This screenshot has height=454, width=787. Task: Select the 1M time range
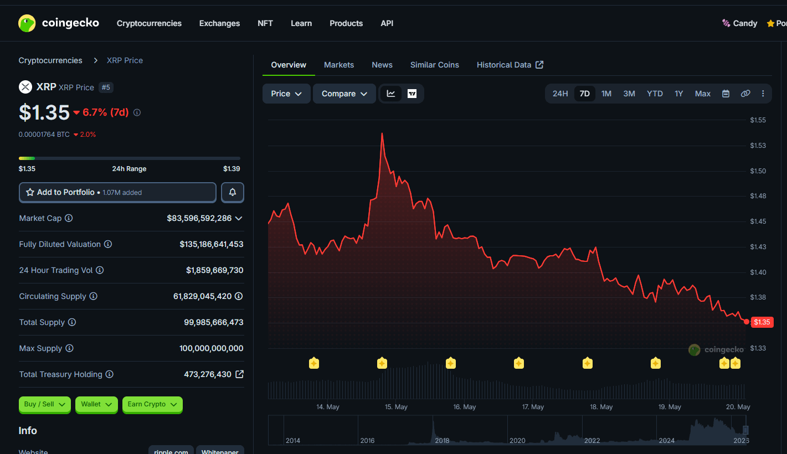pyautogui.click(x=606, y=94)
